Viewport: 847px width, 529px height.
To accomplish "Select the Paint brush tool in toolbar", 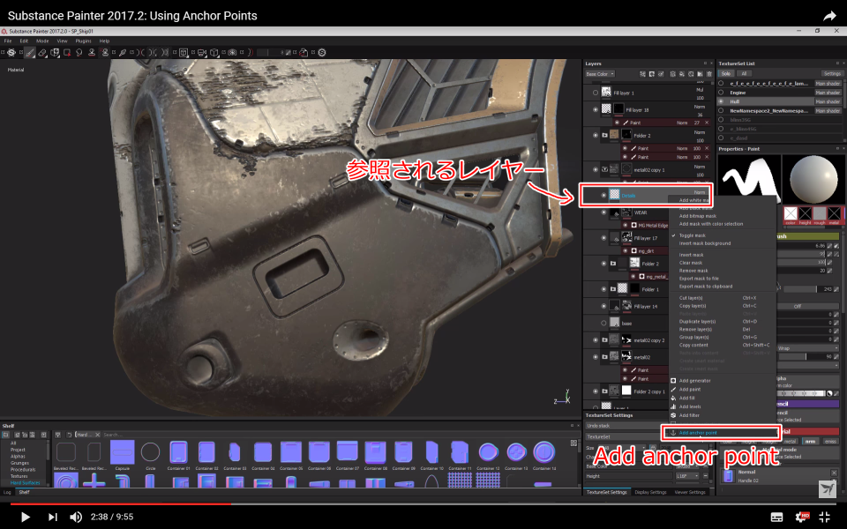I will pyautogui.click(x=30, y=52).
